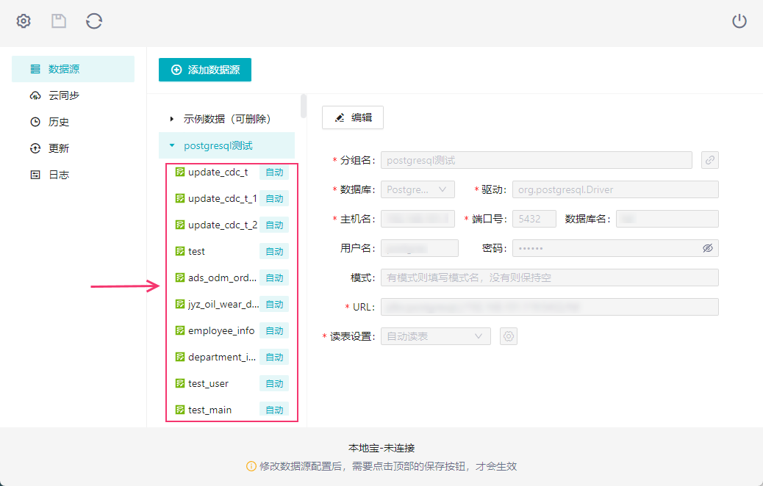Open the settings gear in top toolbar
The height and width of the screenshot is (486, 763).
(24, 21)
